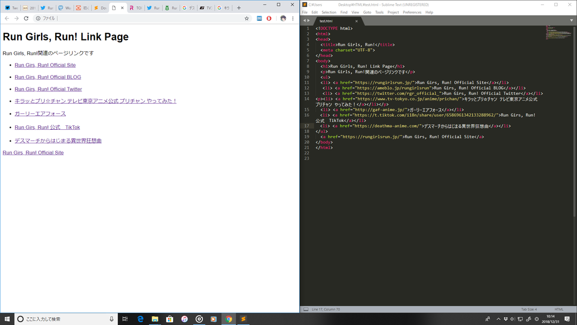Screen dimensions: 577x325
Task: Switch to Chrome taskbar icon
Action: (x=229, y=319)
